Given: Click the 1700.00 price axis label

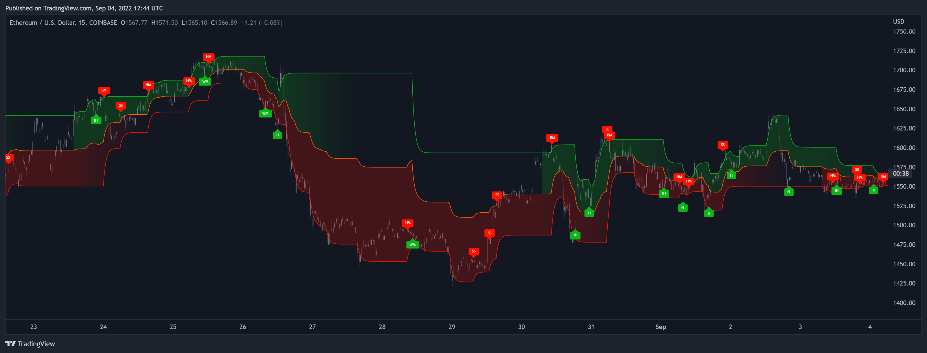Looking at the screenshot, I should tap(904, 70).
